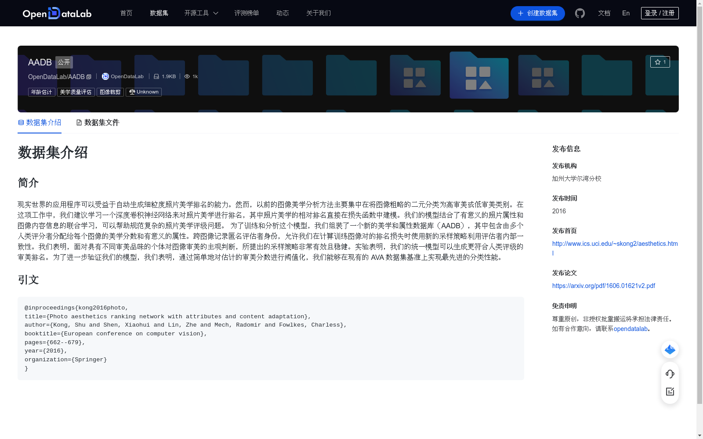The image size is (703, 439).
Task: Click the OpenDataLab/AADB path text
Action: (x=56, y=77)
